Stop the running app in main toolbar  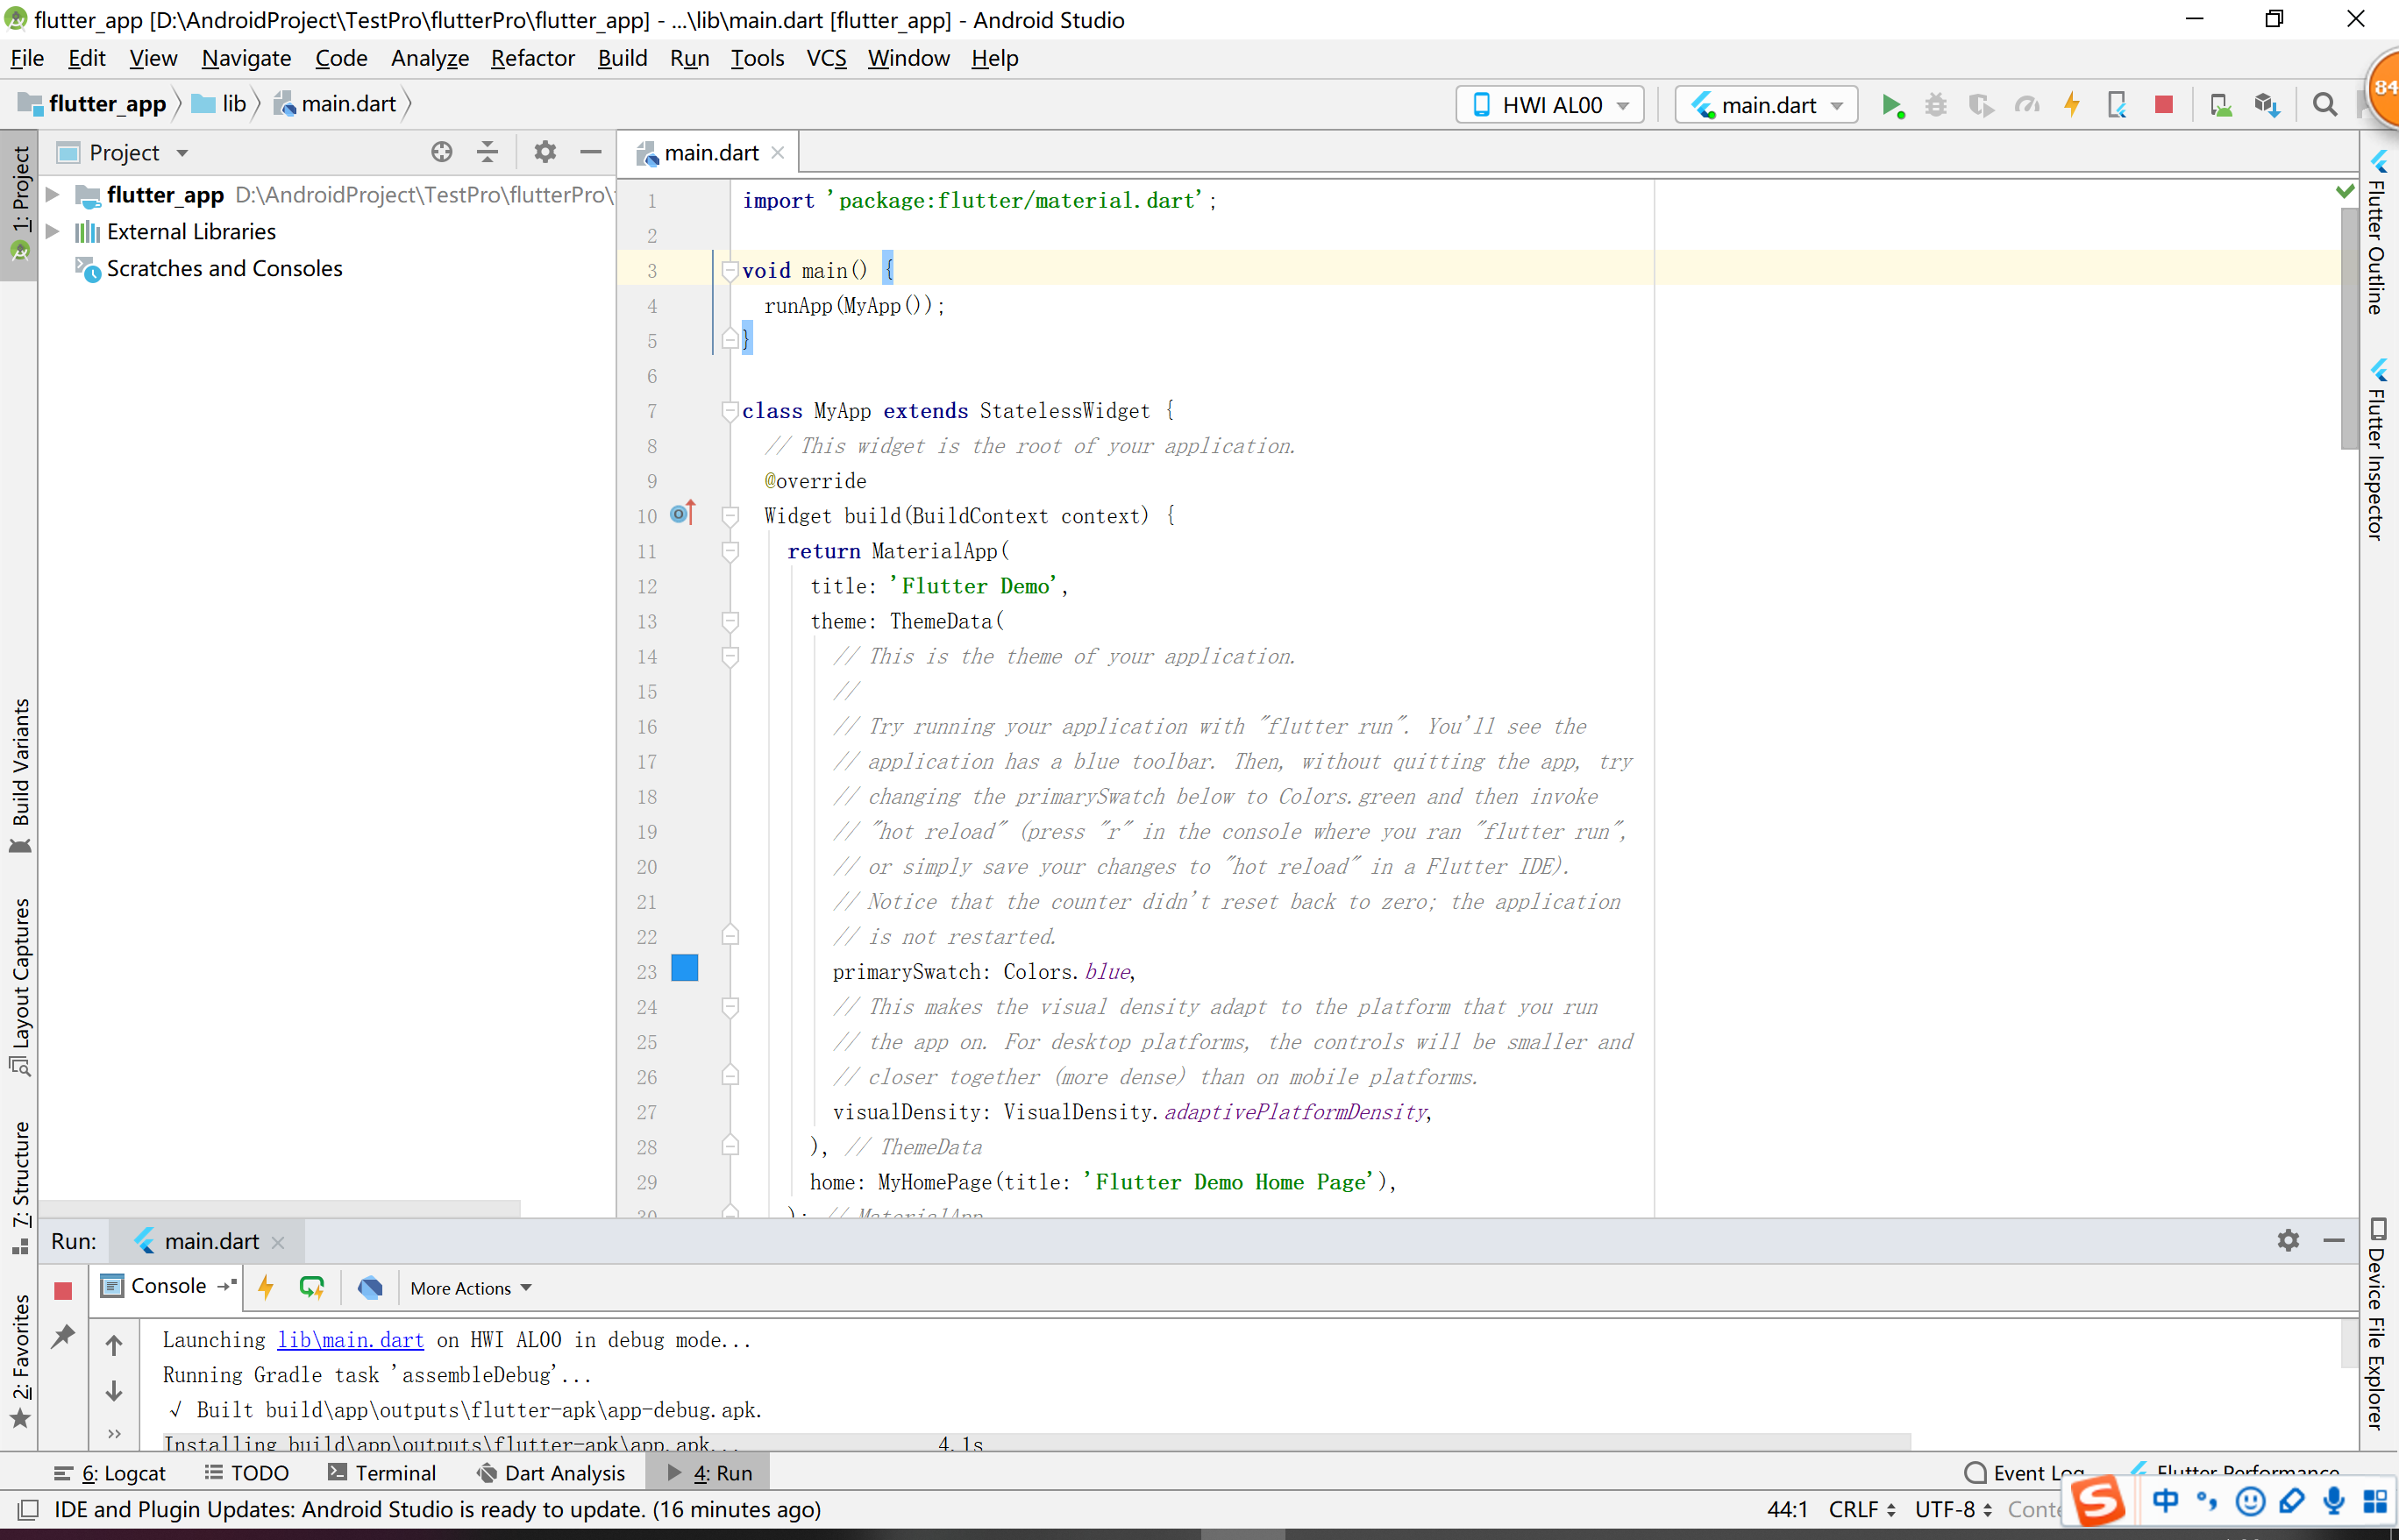tap(2163, 105)
